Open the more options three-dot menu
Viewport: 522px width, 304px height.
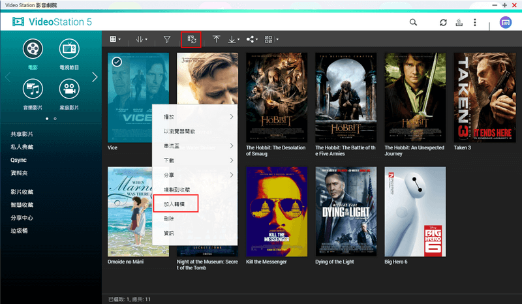pos(475,22)
